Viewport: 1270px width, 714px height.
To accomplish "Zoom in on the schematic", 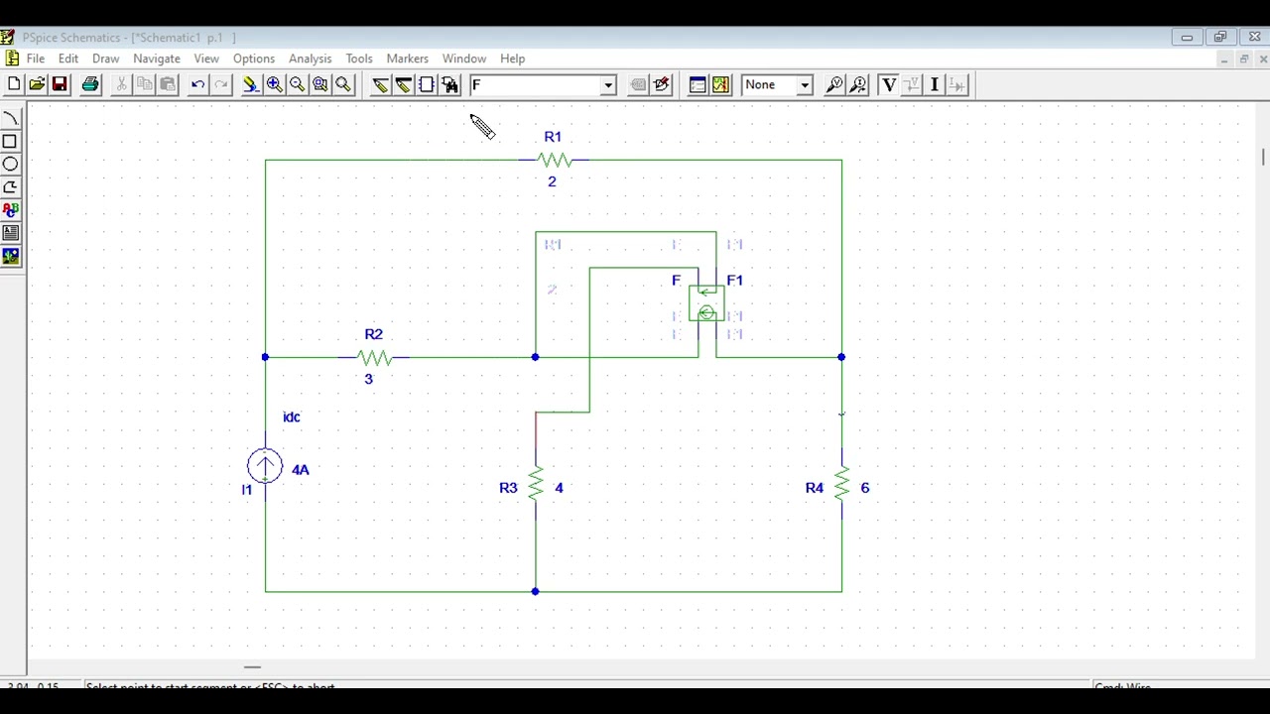I will 274,85.
